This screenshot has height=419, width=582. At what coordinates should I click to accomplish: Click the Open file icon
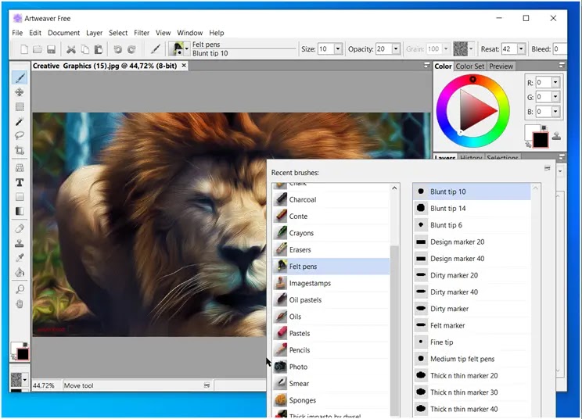click(x=37, y=49)
